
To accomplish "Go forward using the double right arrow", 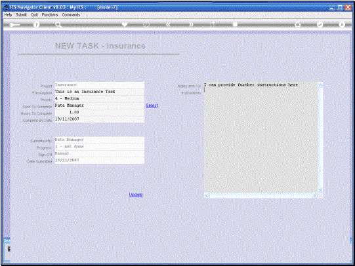I will click(192, 24).
